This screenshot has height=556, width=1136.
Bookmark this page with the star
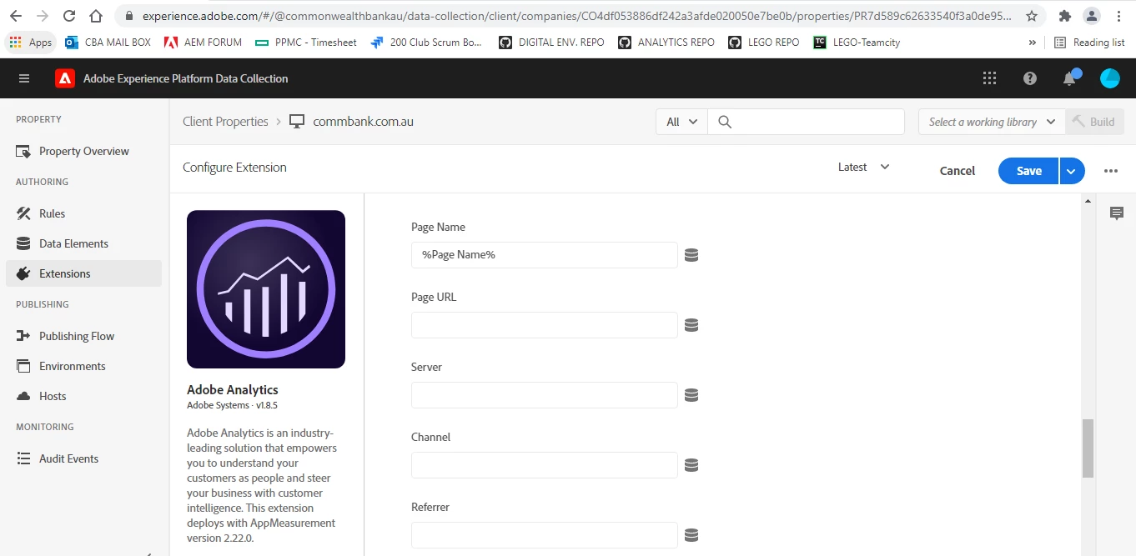point(1032,16)
